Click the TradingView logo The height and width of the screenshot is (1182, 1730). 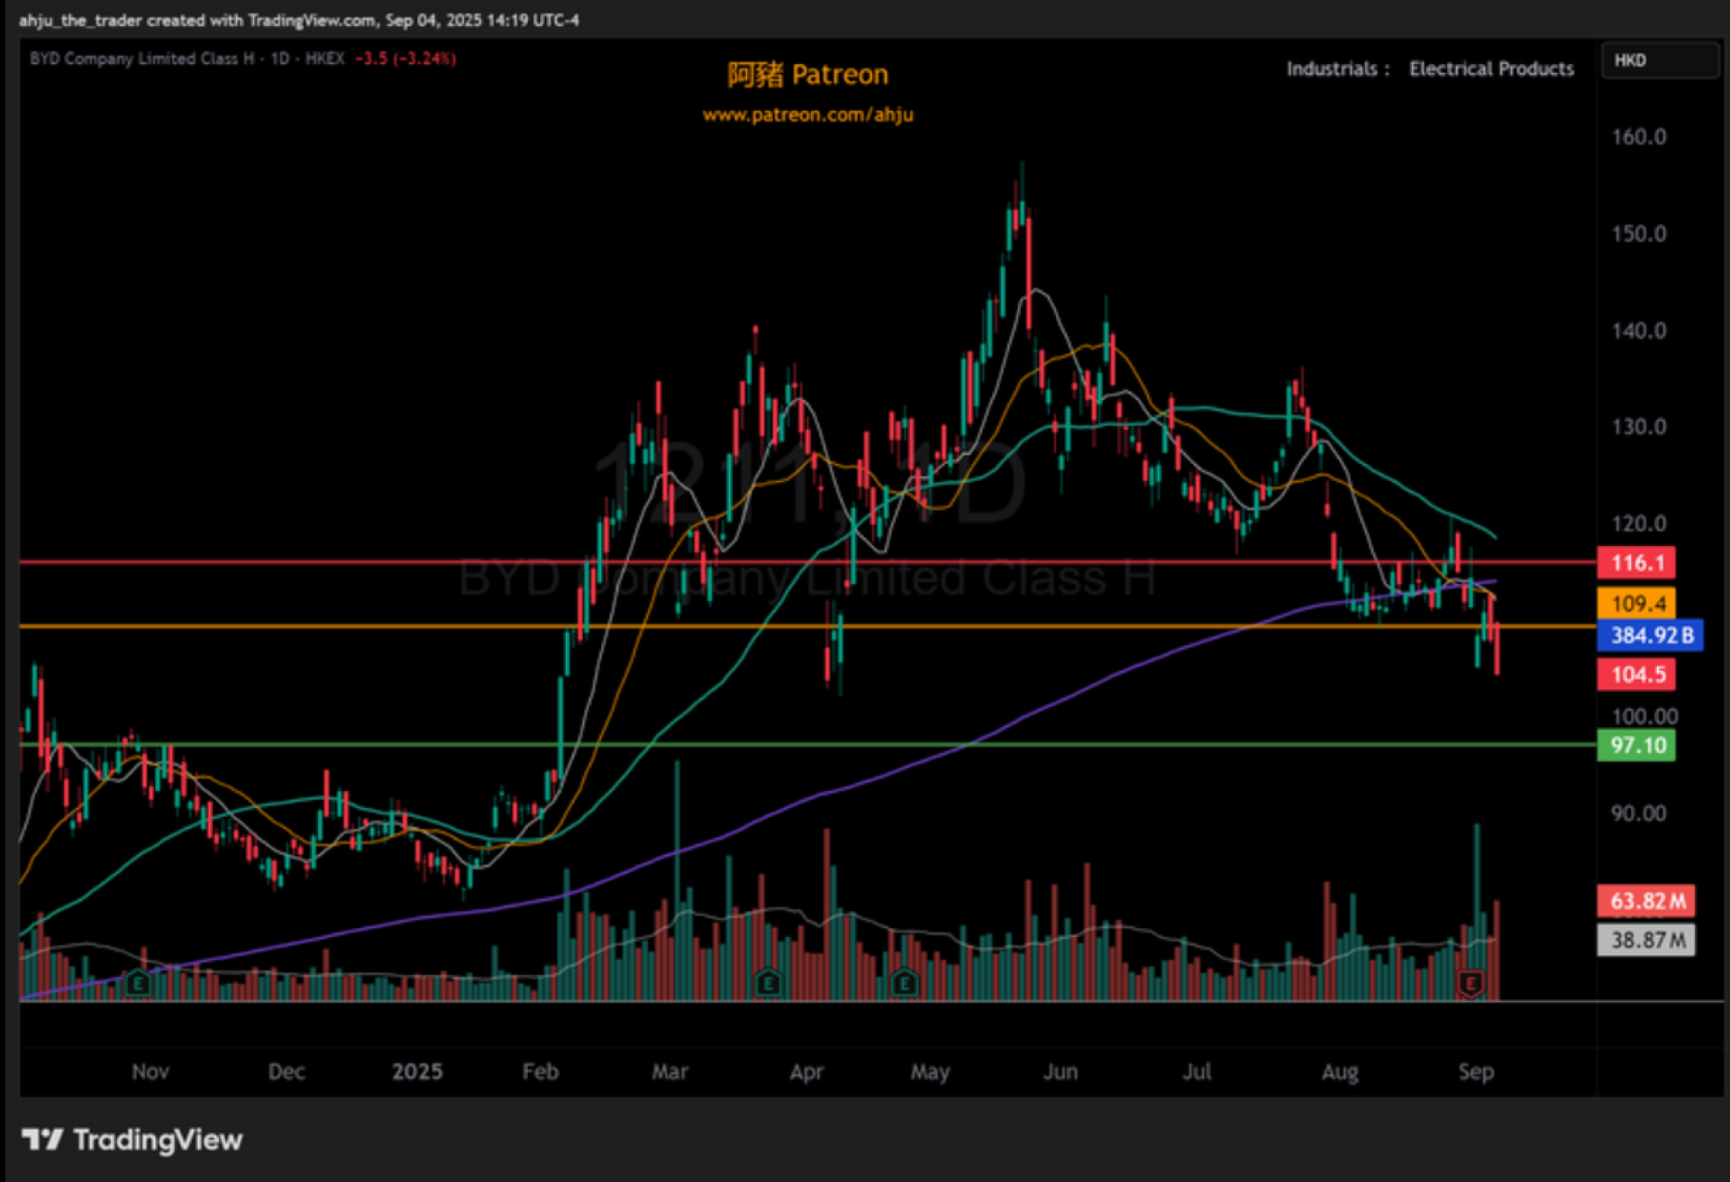tap(132, 1140)
